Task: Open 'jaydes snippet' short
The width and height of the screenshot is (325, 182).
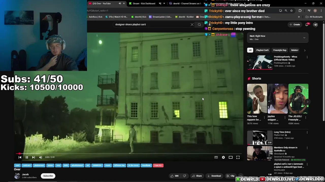Action: click(x=278, y=99)
